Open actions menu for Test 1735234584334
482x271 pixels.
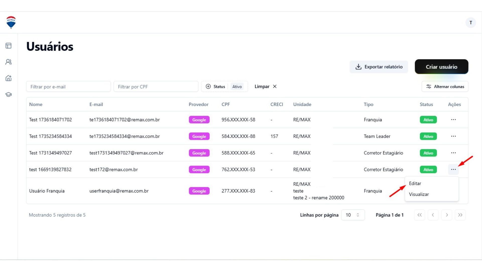tap(453, 136)
